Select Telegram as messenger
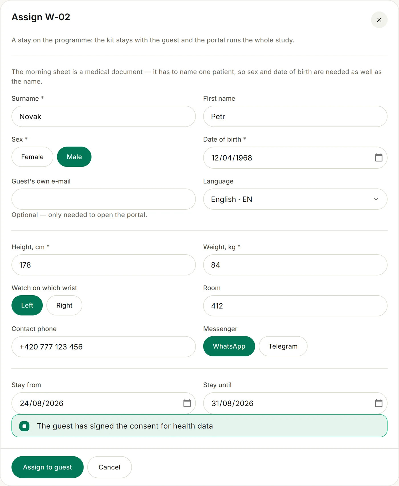Viewport: 399px width, 486px height. click(283, 346)
